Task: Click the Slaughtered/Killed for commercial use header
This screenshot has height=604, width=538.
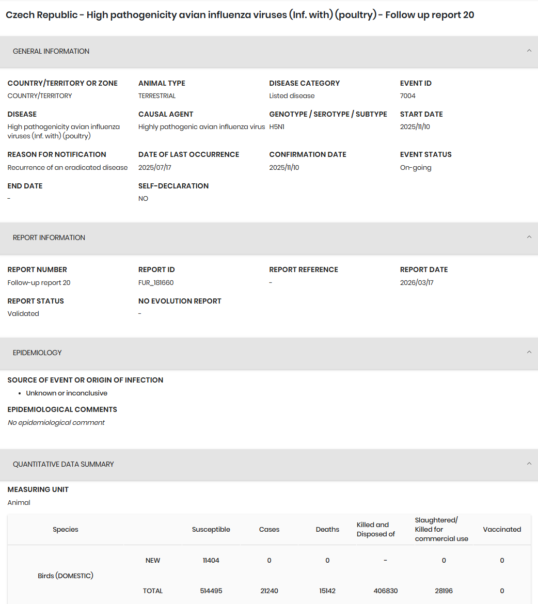Action: click(x=441, y=530)
